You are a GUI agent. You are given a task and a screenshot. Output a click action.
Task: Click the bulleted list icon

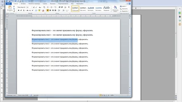pos(47,7)
